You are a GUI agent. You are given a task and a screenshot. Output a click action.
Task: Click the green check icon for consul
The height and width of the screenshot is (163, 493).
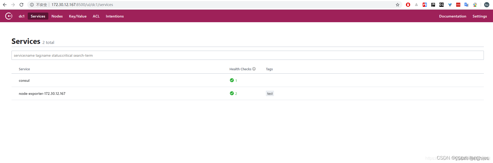tap(232, 80)
